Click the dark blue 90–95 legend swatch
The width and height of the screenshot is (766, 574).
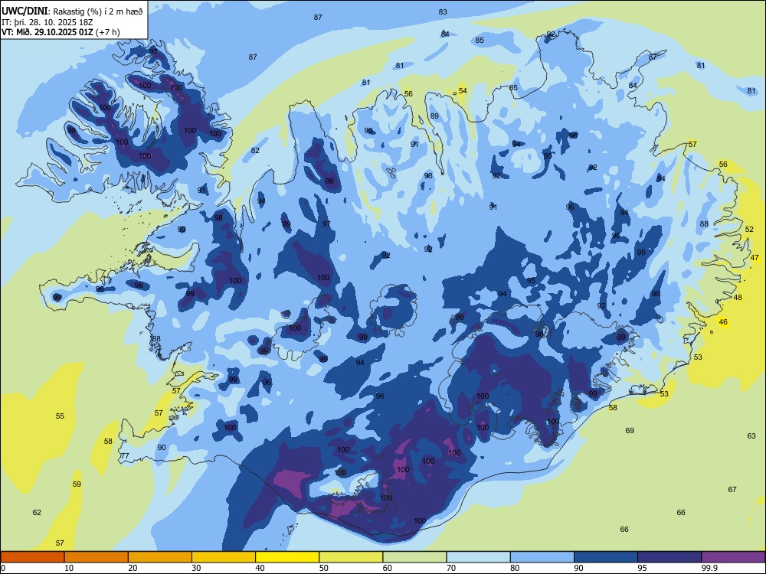pyautogui.click(x=606, y=557)
